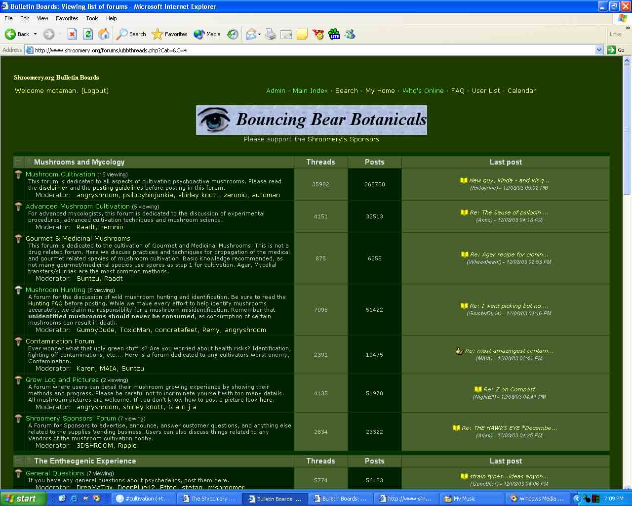632x506 pixels.
Task: Click the book icon beside 'New guy, kinda' post
Action: (464, 180)
